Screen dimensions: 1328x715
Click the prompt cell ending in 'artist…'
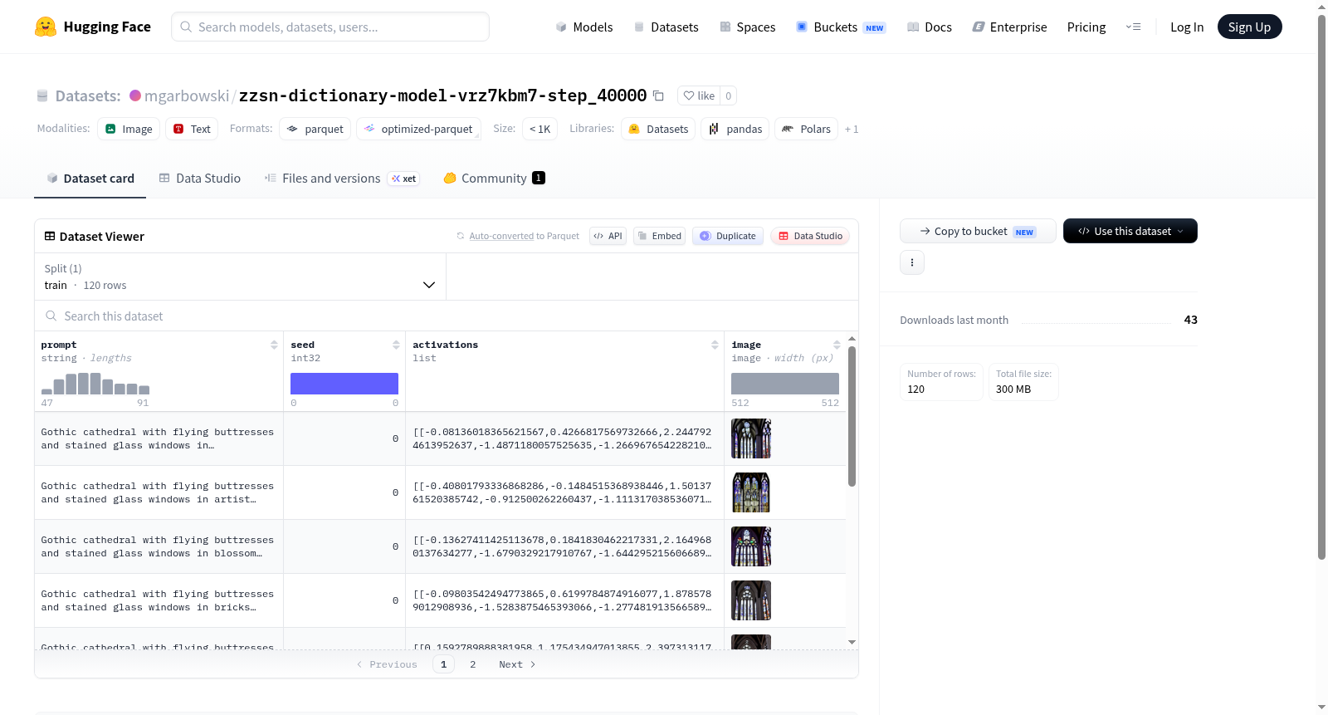(x=159, y=492)
